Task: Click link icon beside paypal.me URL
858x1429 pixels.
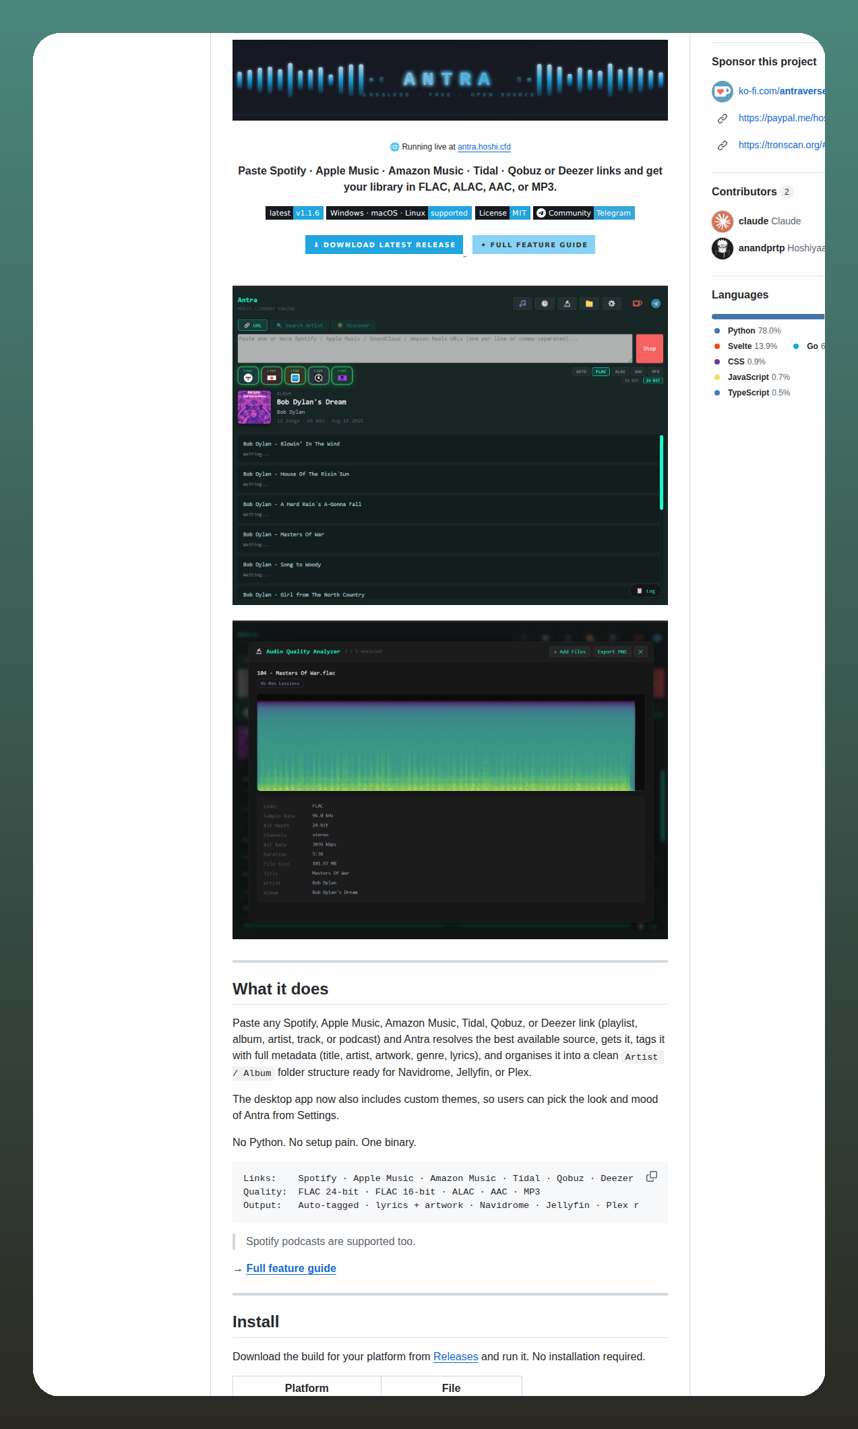Action: click(x=723, y=119)
